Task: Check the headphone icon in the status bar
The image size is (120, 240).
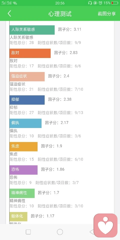Action: click(x=90, y=3)
